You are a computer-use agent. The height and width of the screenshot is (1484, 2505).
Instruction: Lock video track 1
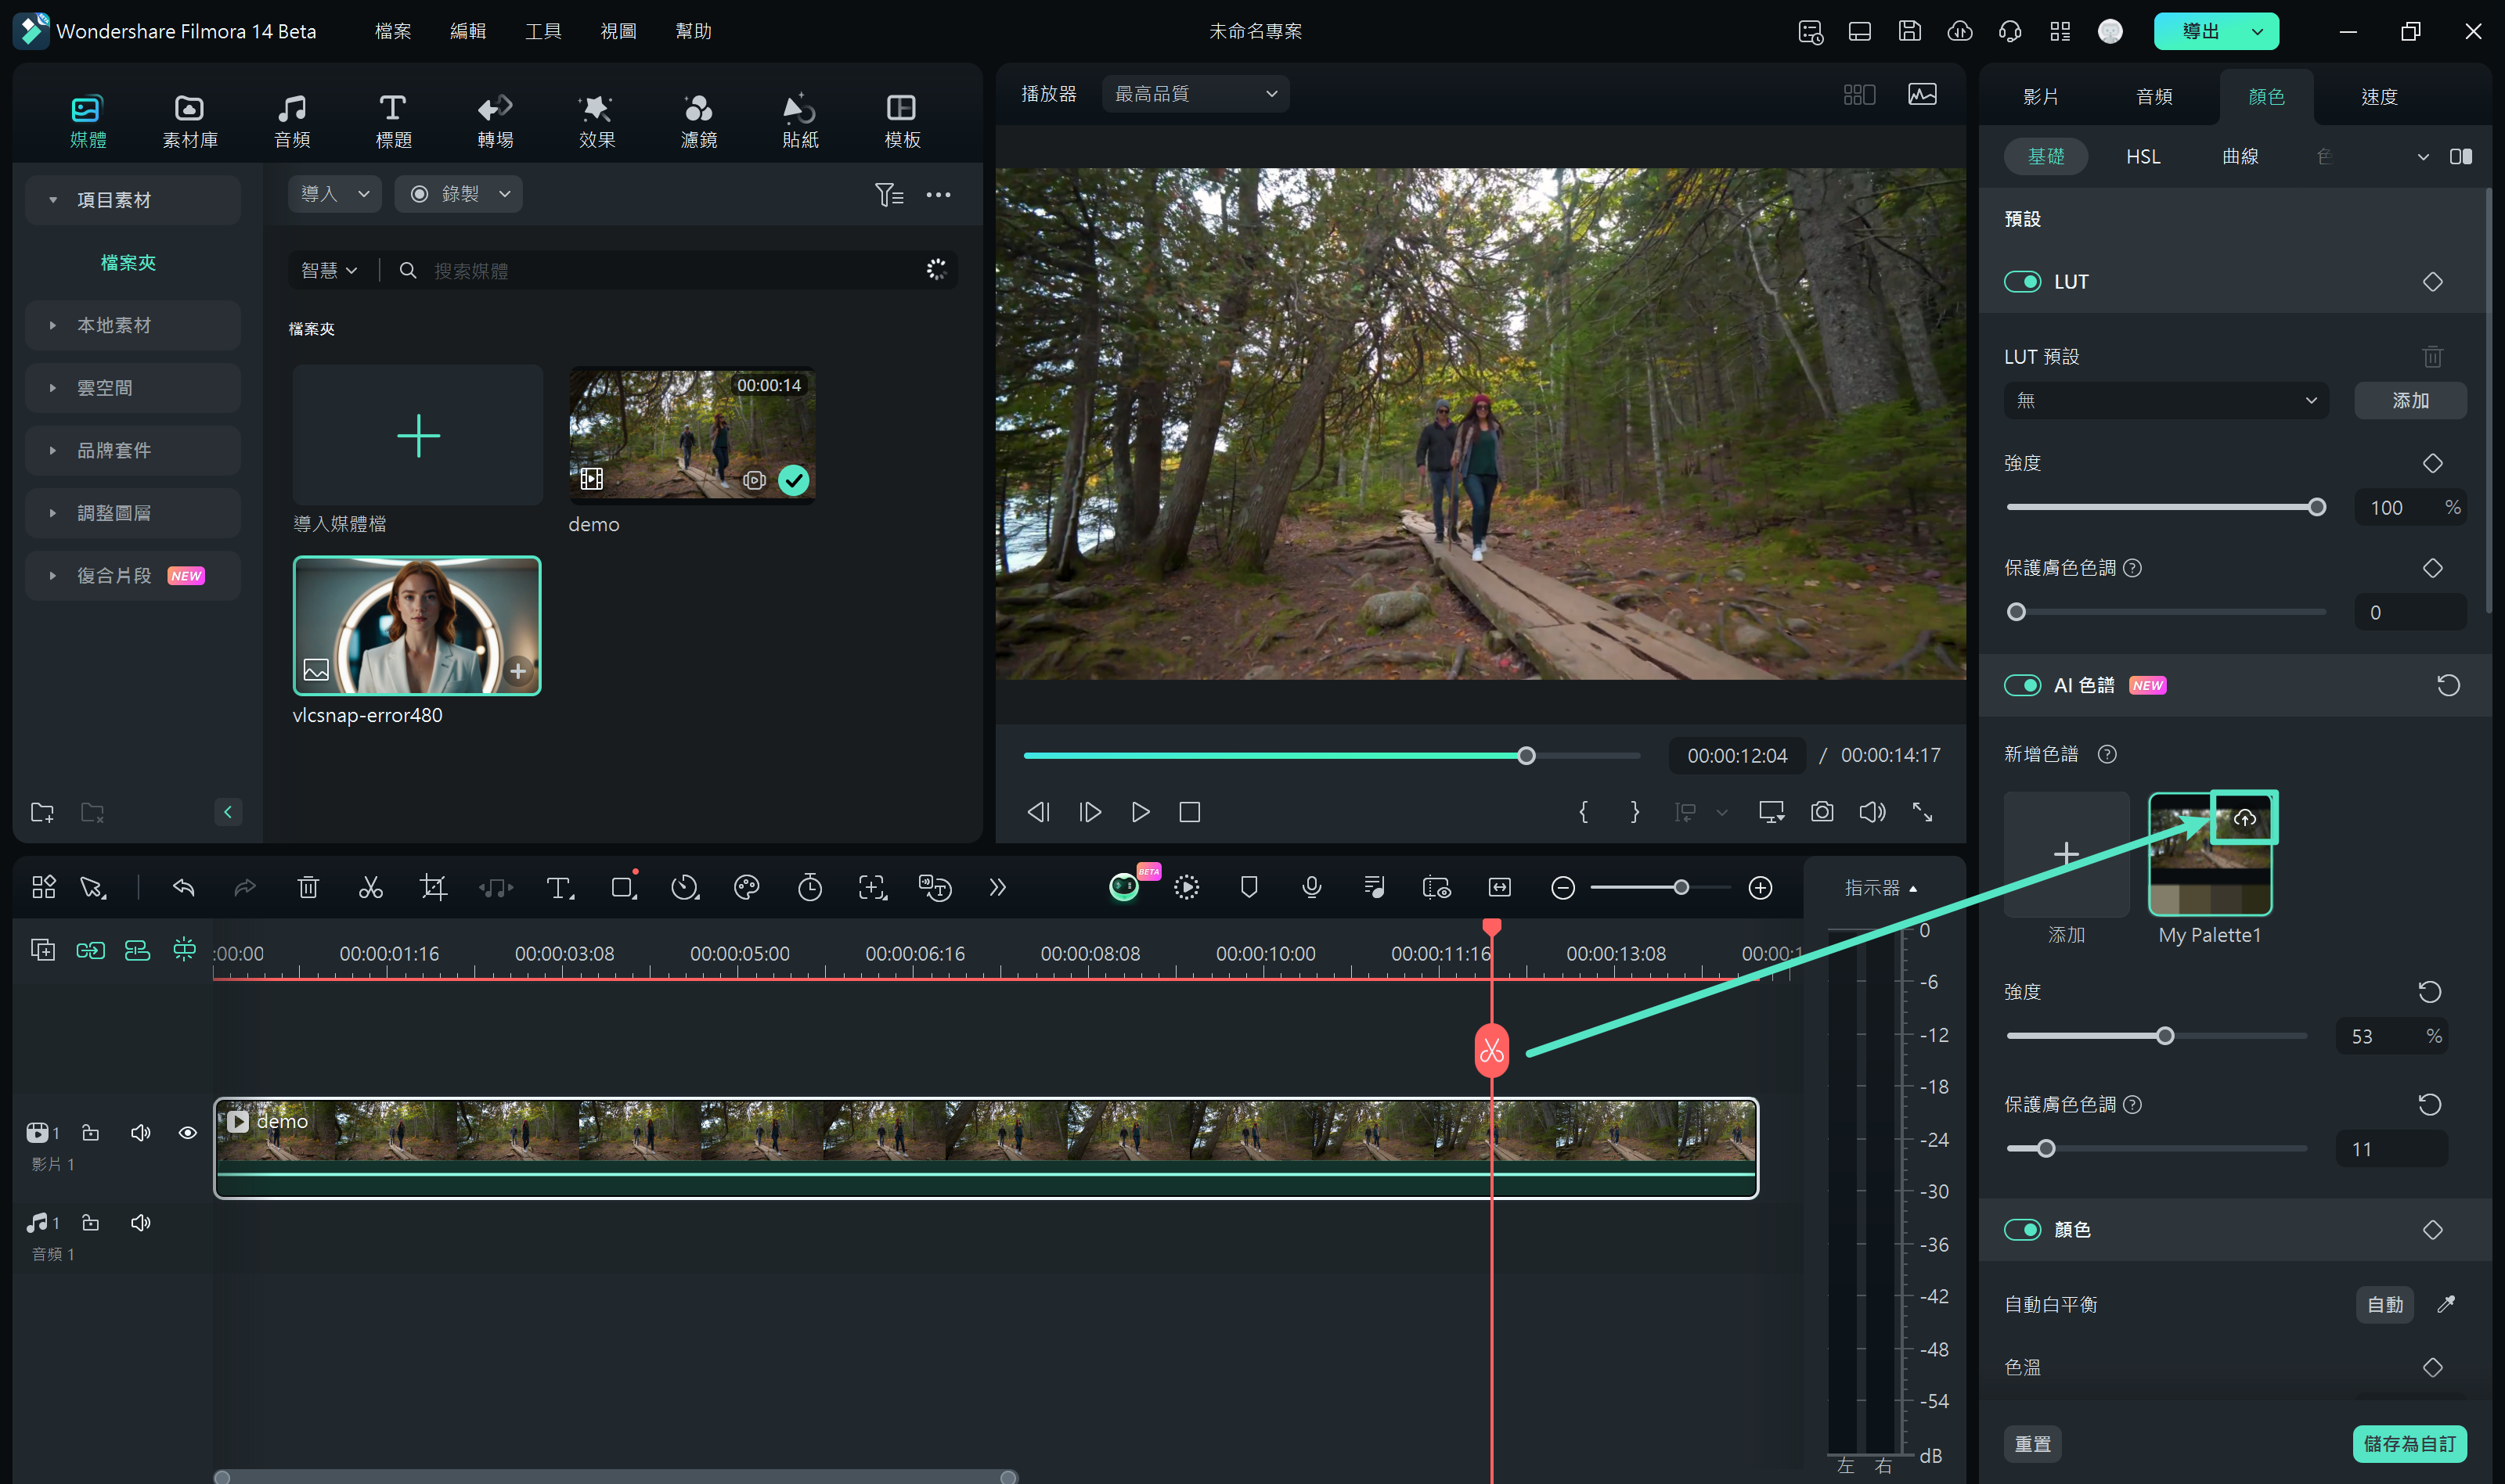90,1132
